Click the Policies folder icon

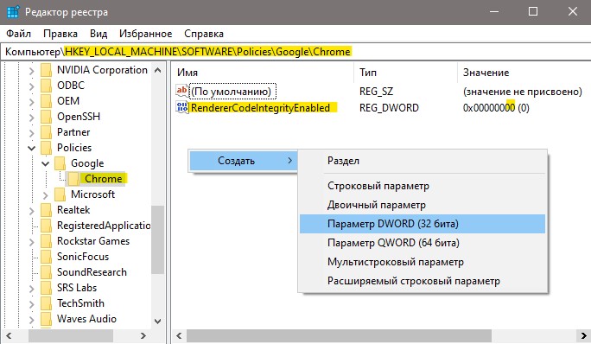[x=47, y=148]
